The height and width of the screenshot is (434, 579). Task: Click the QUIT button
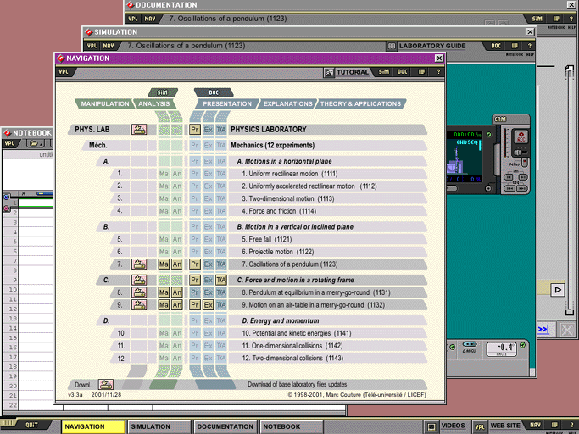(x=31, y=427)
